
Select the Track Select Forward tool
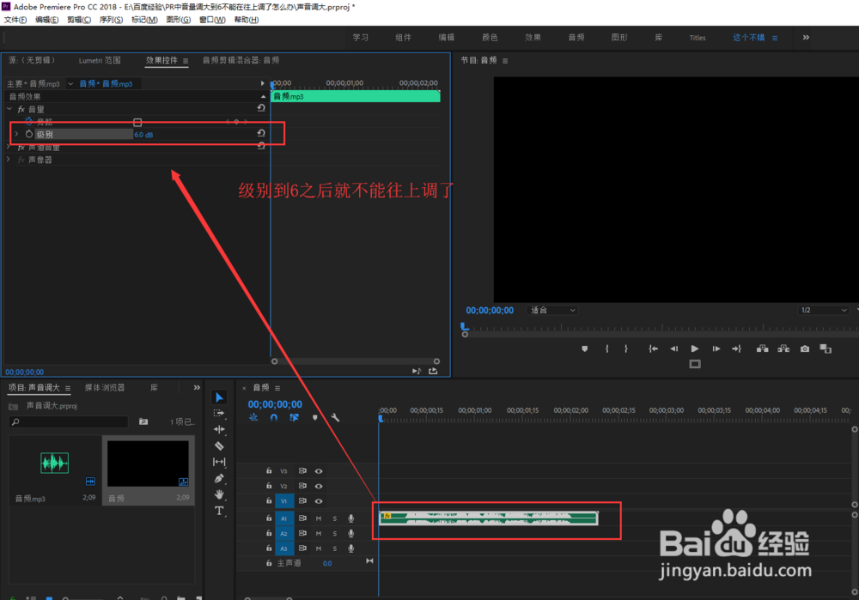219,414
